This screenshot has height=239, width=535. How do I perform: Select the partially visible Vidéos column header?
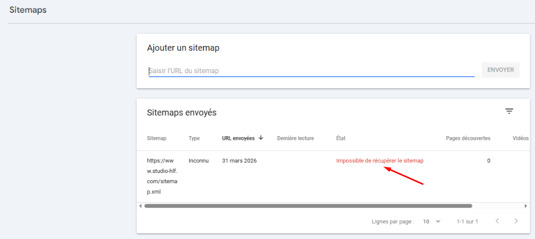[x=521, y=138]
